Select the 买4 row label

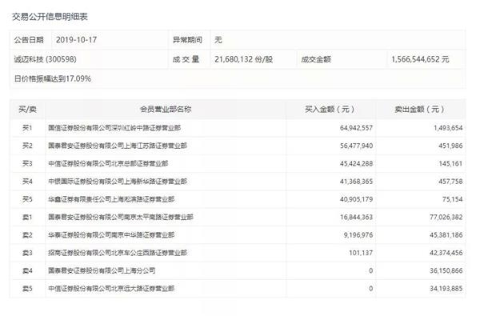[x=27, y=182]
